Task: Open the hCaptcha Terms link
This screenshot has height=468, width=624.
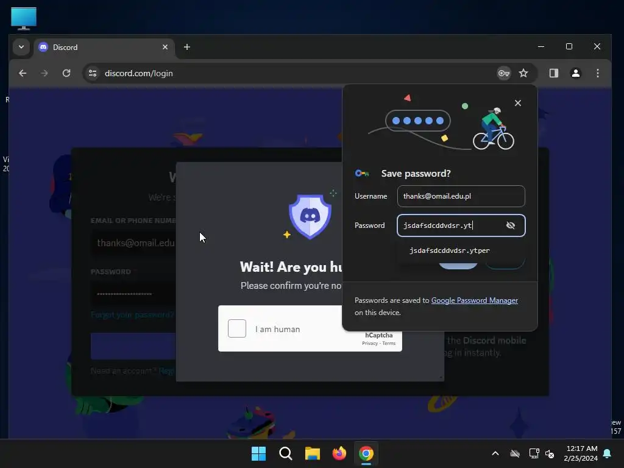Action: click(x=389, y=344)
